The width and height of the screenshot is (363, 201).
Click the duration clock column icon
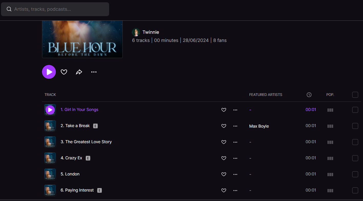click(309, 95)
